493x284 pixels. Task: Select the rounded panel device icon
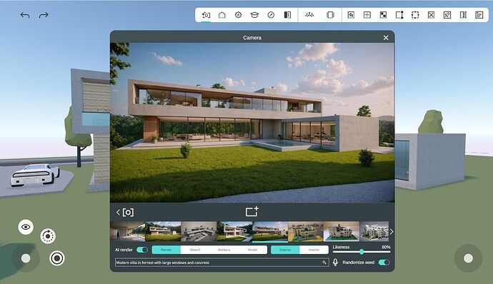(x=330, y=15)
